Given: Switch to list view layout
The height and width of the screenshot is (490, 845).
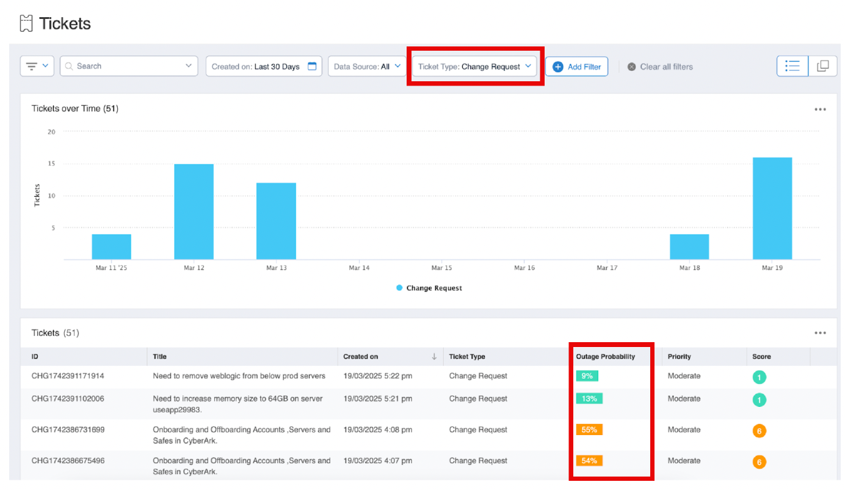Looking at the screenshot, I should 792,66.
